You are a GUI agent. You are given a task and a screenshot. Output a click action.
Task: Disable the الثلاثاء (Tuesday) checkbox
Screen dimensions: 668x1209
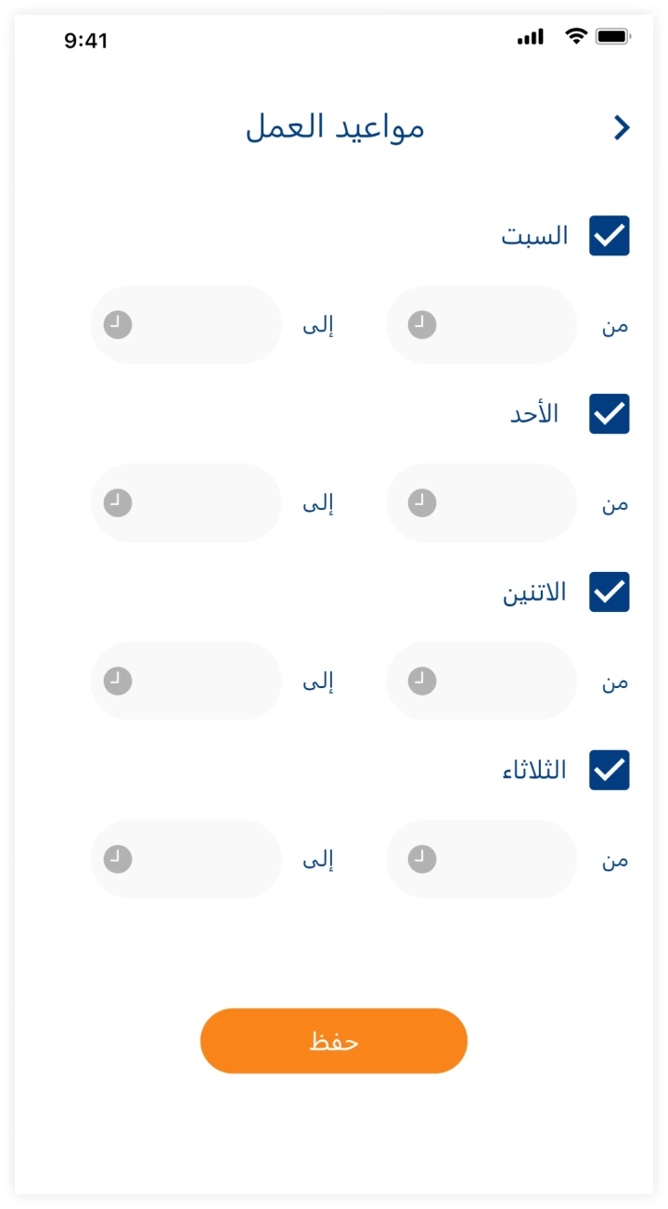coord(610,771)
